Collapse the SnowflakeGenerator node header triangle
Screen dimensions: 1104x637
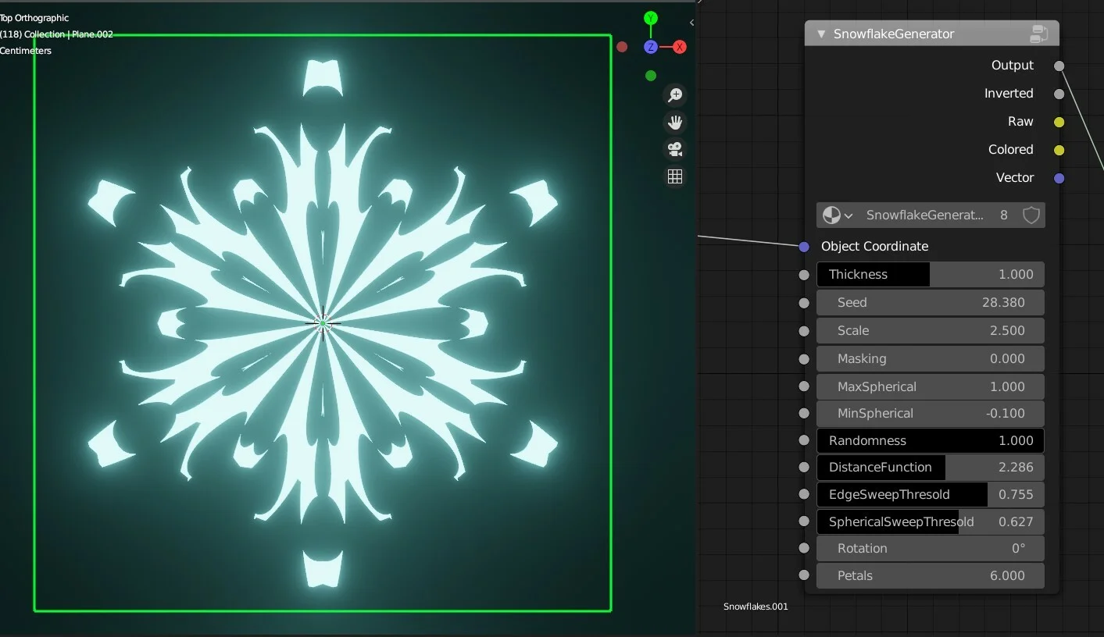point(820,34)
